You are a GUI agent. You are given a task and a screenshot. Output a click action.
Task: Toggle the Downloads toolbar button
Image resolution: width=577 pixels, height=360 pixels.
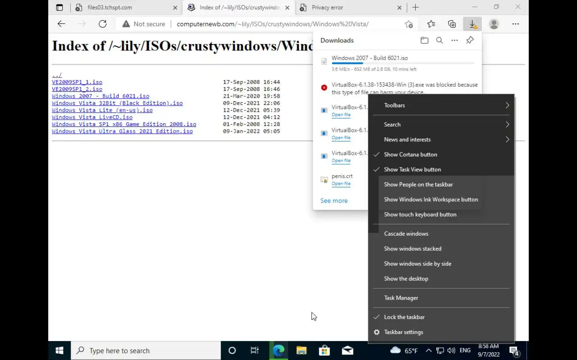[x=472, y=24]
